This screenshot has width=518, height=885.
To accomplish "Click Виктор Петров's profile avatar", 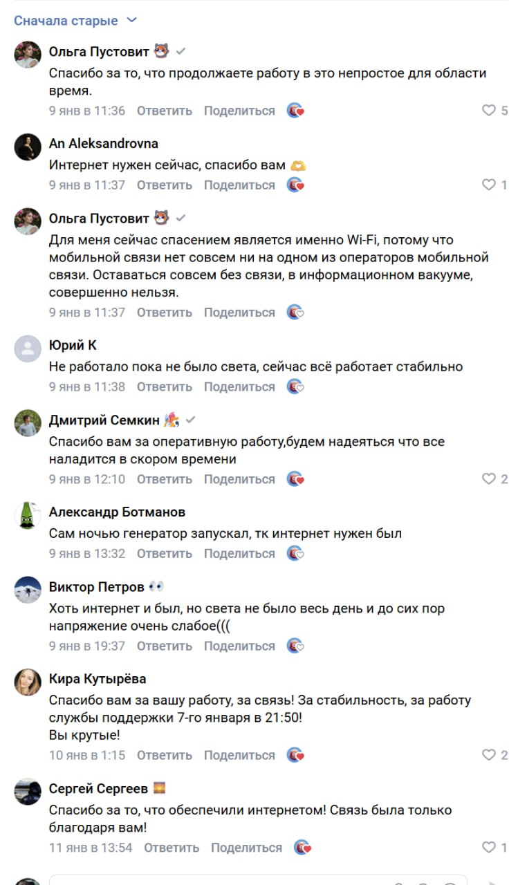I will 28,590.
